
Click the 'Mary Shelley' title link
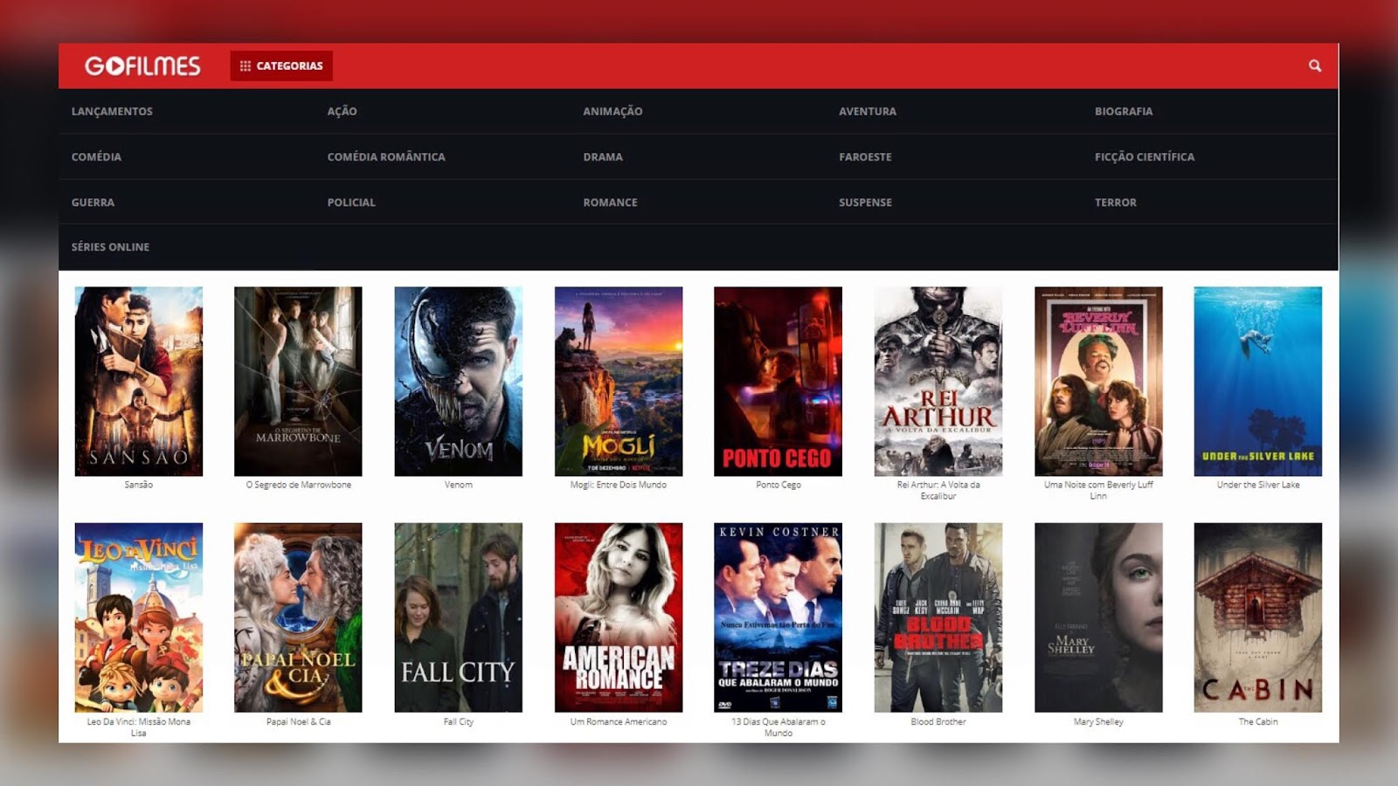pyautogui.click(x=1098, y=721)
